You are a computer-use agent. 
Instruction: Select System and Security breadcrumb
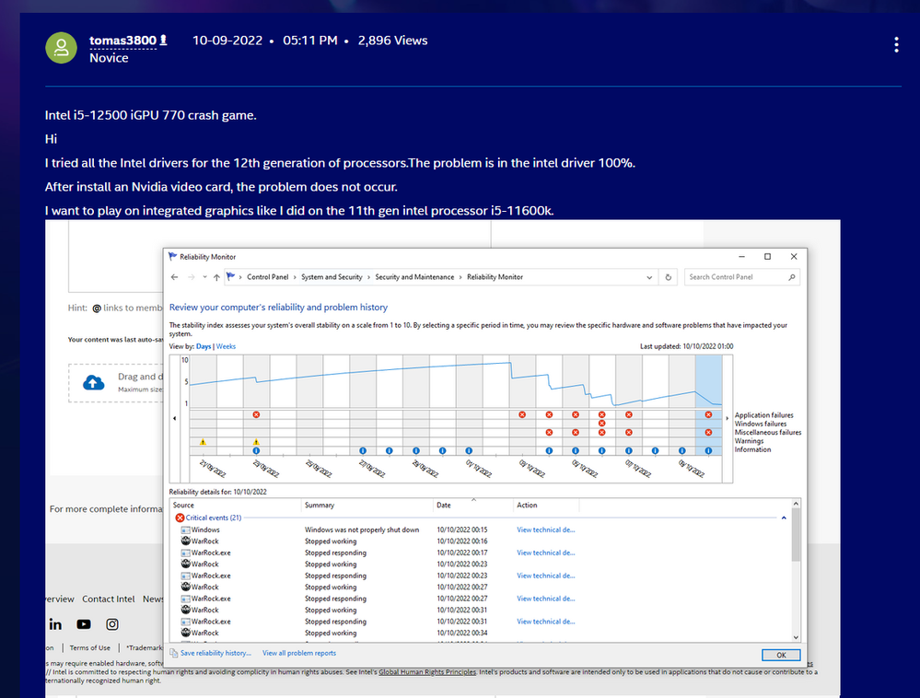pos(332,277)
